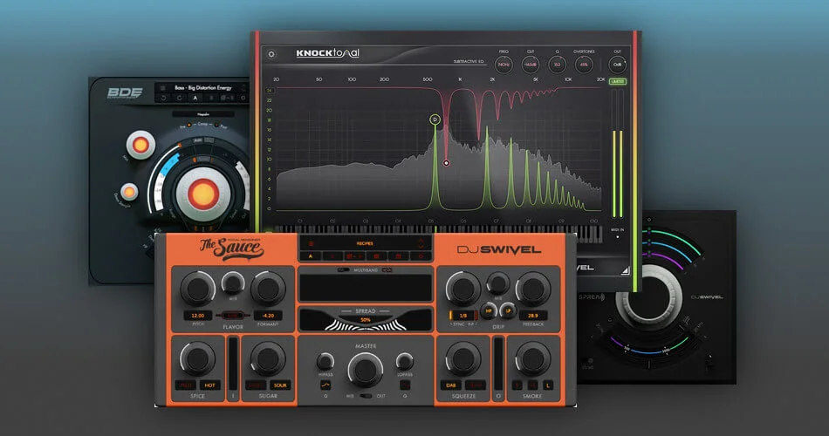Click the Flavor Mix knob
This screenshot has height=436, width=829.
pyautogui.click(x=233, y=283)
